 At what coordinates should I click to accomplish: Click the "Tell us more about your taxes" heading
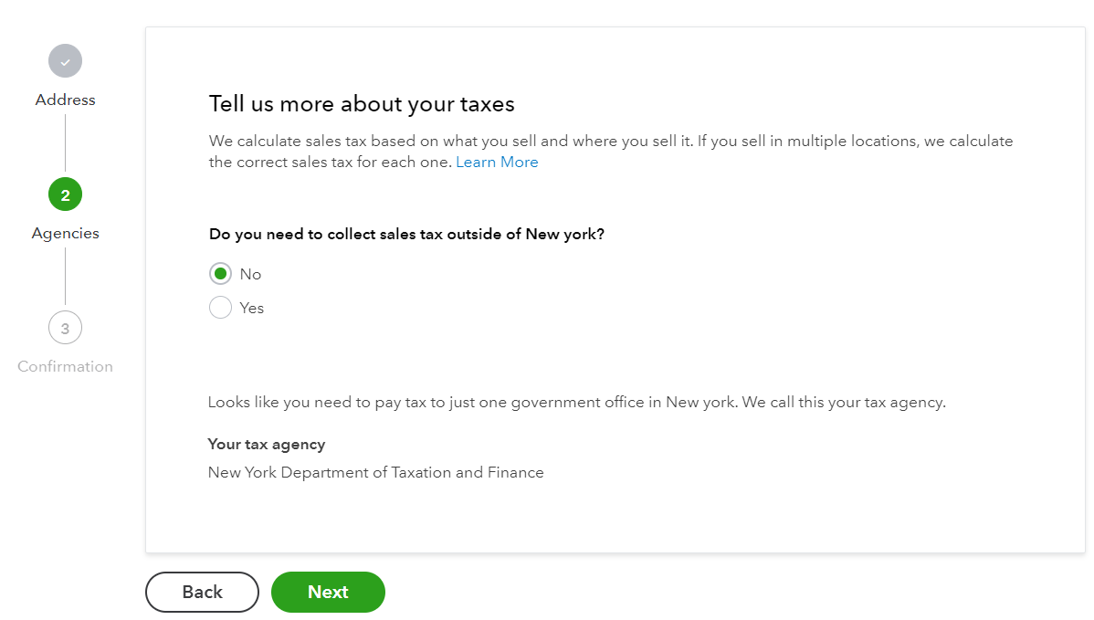(x=362, y=104)
